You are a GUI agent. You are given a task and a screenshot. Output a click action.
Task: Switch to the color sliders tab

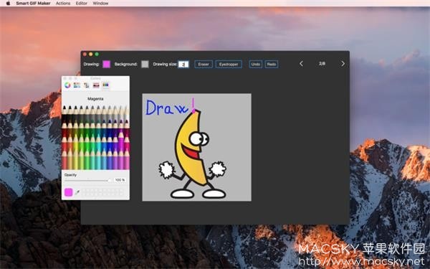[x=77, y=85]
